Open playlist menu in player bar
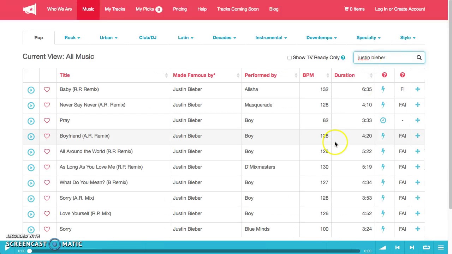The height and width of the screenshot is (254, 452). coord(441,248)
